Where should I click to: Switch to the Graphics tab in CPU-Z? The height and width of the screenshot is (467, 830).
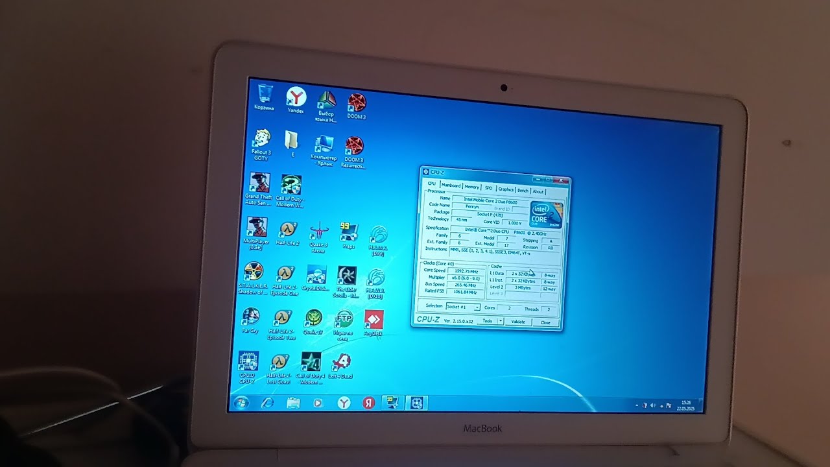tap(506, 189)
